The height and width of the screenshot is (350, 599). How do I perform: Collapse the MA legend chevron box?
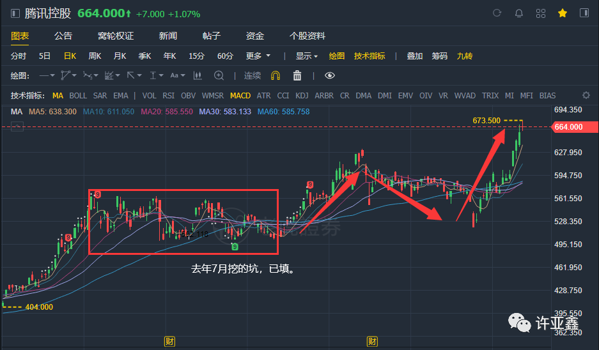(17, 126)
